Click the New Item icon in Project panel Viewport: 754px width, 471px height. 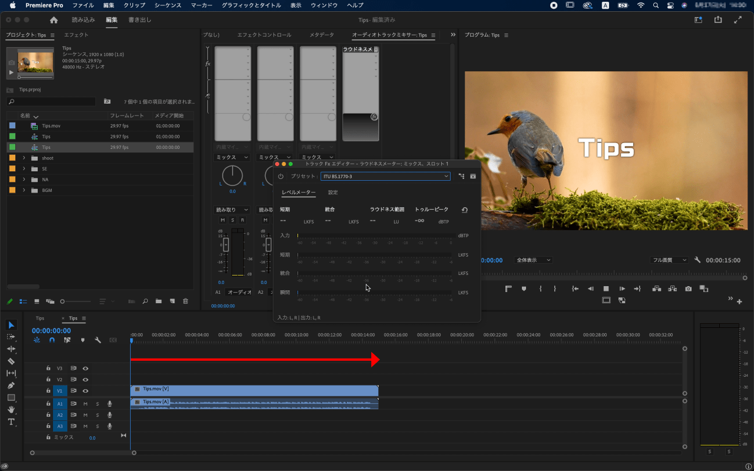[172, 301]
